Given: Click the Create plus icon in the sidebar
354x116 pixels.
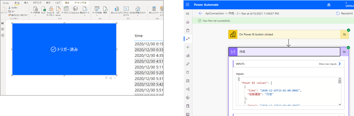Looking at the screenshot, I should tap(188, 47).
